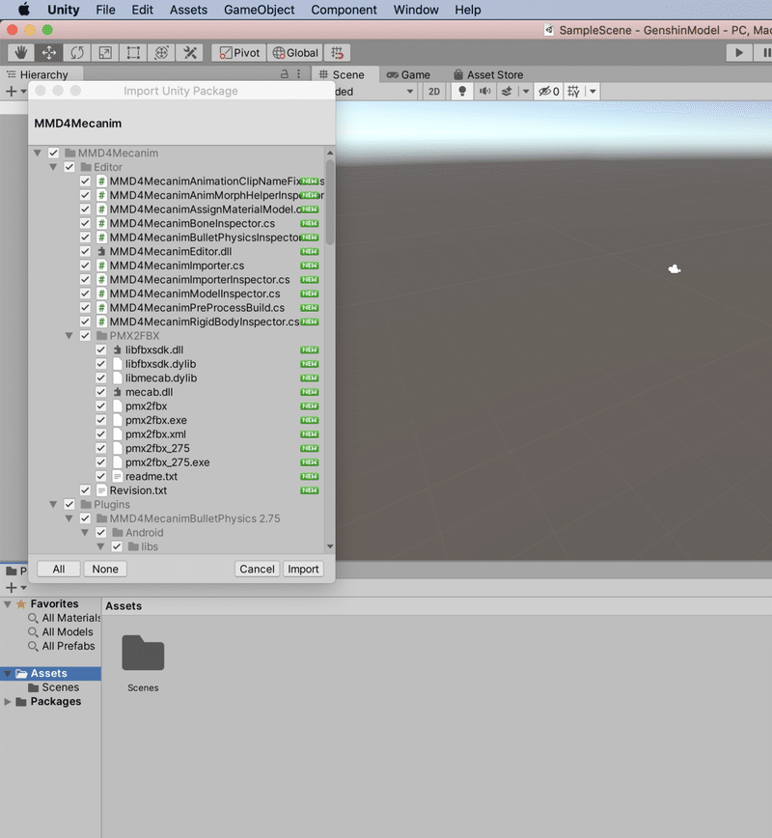Select the Hand tool in toolbar
The image size is (772, 838).
(21, 52)
